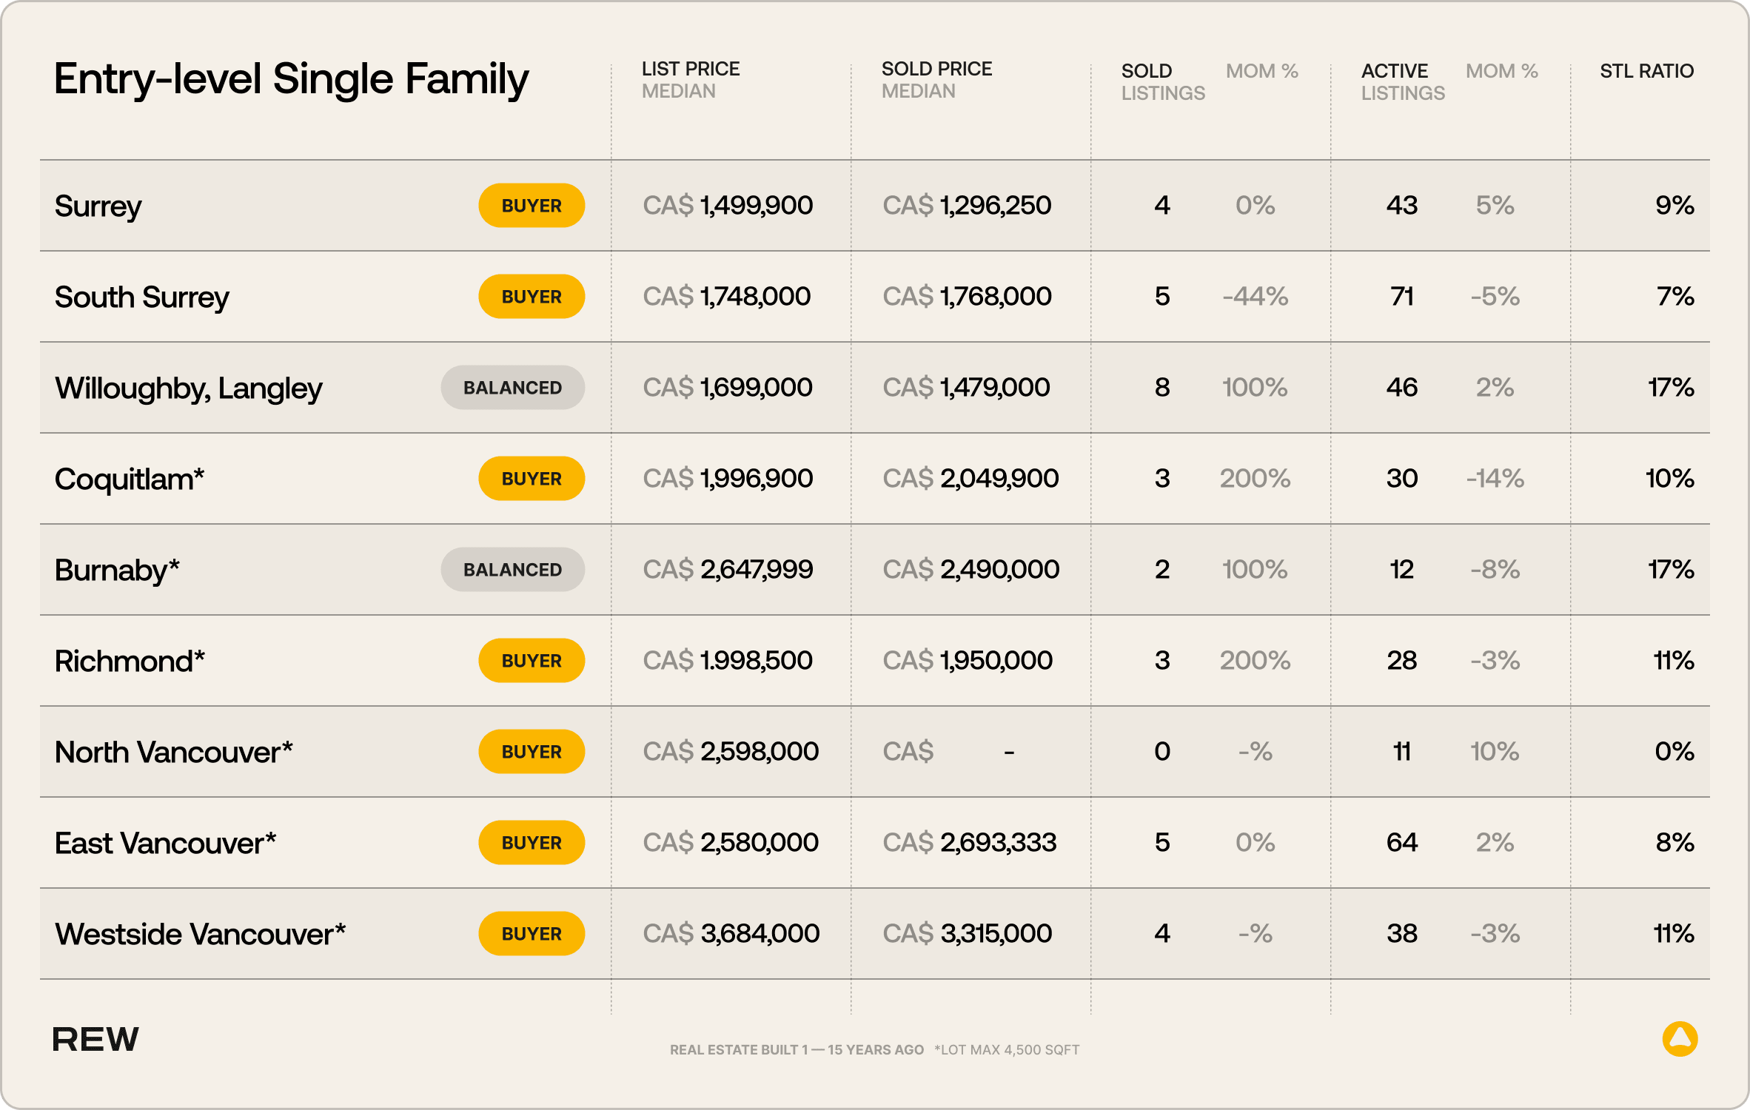Click sold price CA$ 2,490,000
This screenshot has height=1110, width=1750.
point(970,569)
